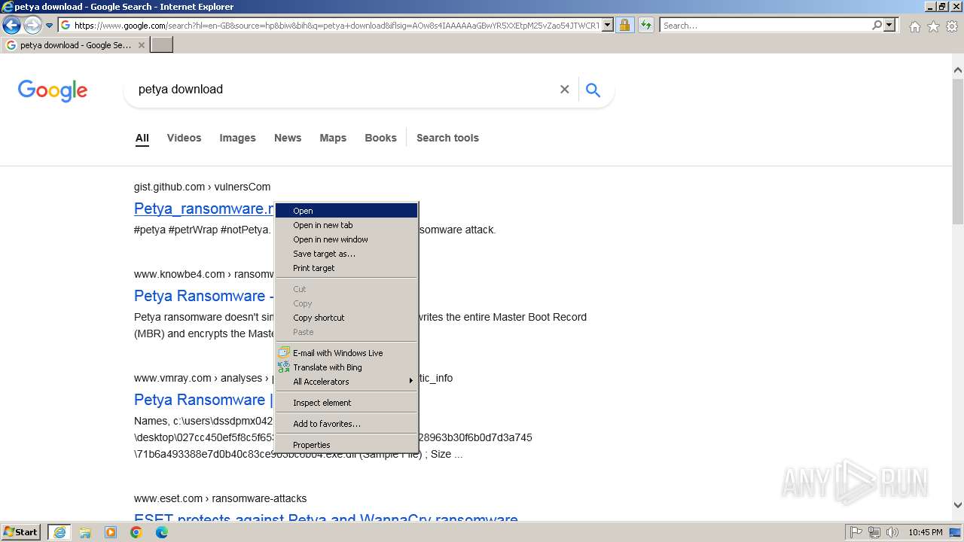Open the Windows Start menu

click(x=21, y=532)
